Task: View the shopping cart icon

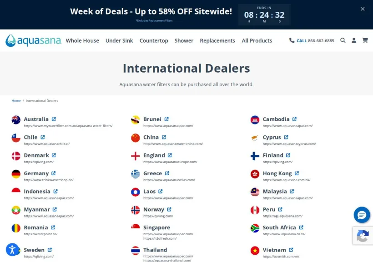Action: (x=365, y=40)
